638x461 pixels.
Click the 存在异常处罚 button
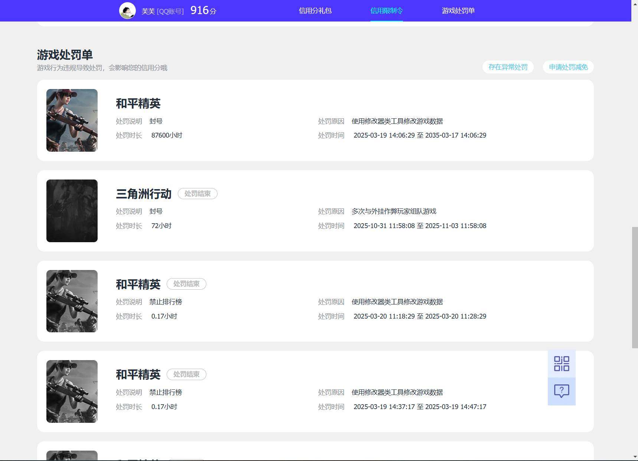click(508, 67)
